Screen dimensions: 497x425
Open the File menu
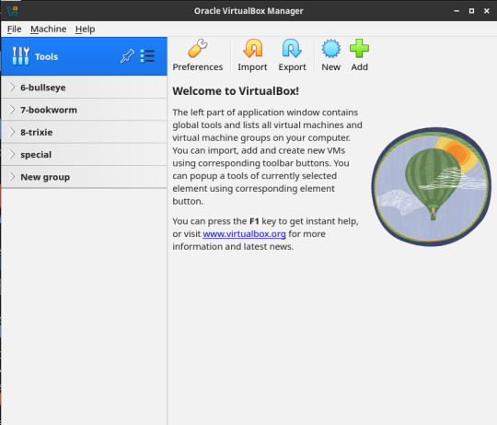click(x=14, y=29)
